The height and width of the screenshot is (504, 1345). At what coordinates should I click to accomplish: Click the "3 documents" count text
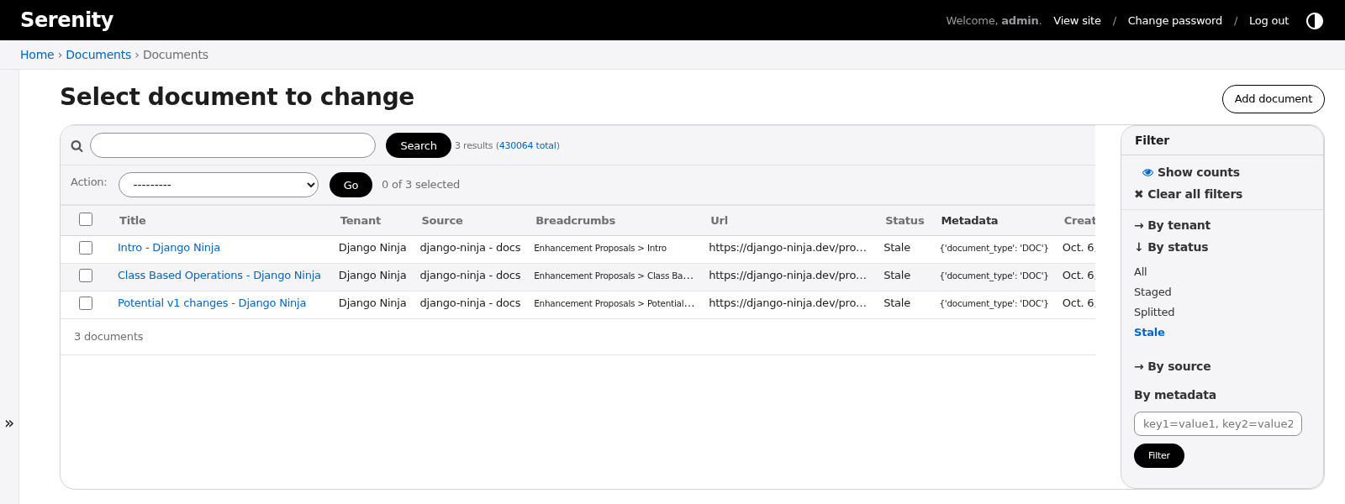coord(108,337)
